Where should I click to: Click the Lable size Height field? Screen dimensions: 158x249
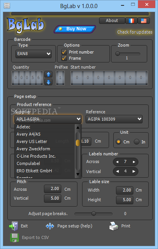[124, 200]
